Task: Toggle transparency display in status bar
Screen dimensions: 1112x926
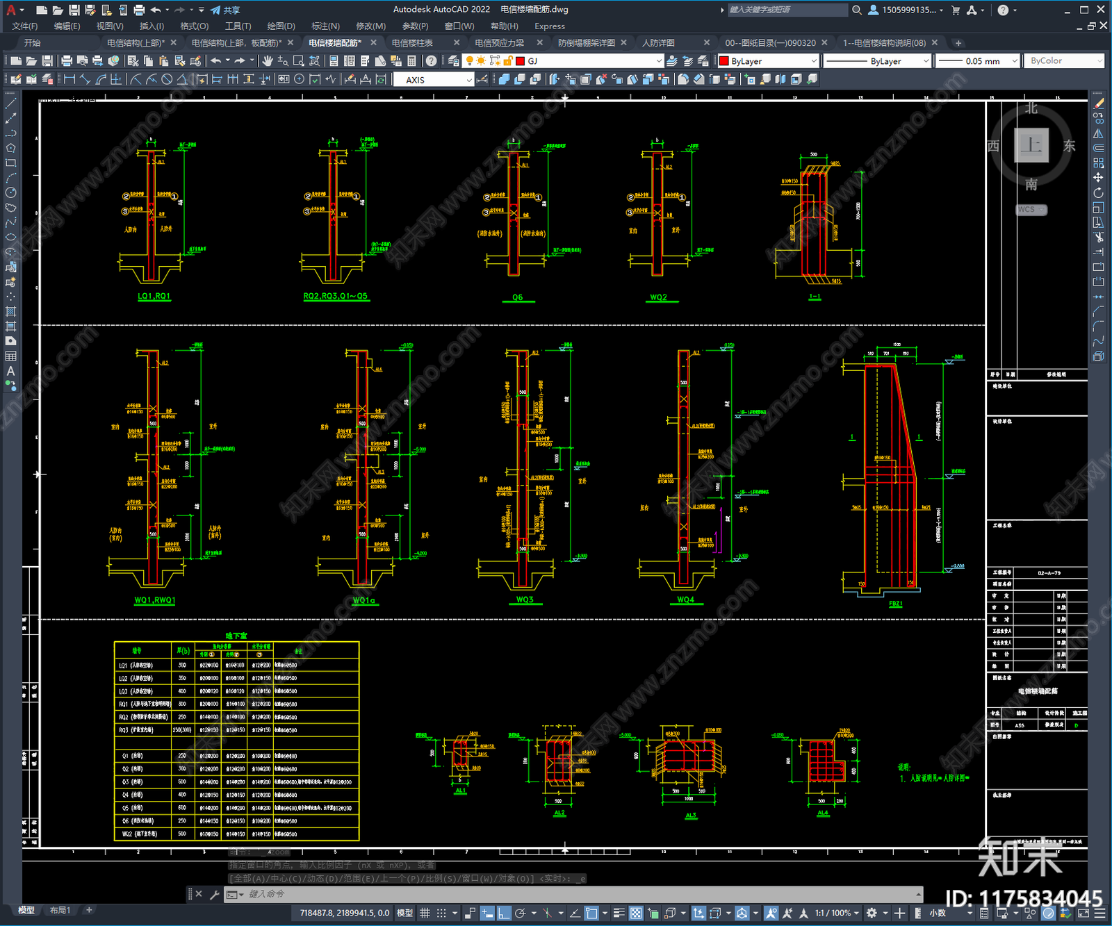Action: (x=635, y=913)
